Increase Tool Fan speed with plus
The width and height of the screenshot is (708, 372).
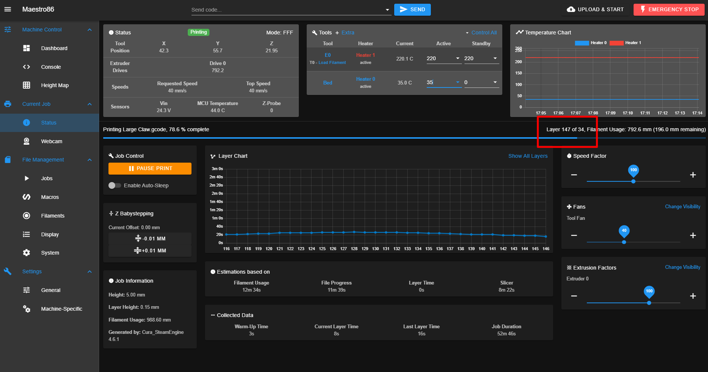(693, 236)
